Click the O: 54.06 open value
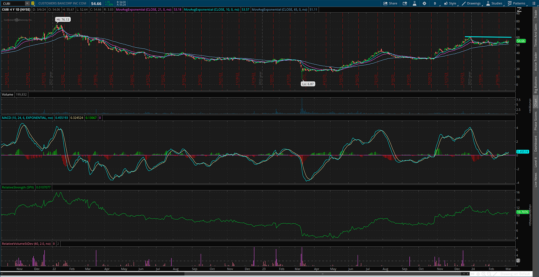The image size is (539, 277). click(x=56, y=10)
